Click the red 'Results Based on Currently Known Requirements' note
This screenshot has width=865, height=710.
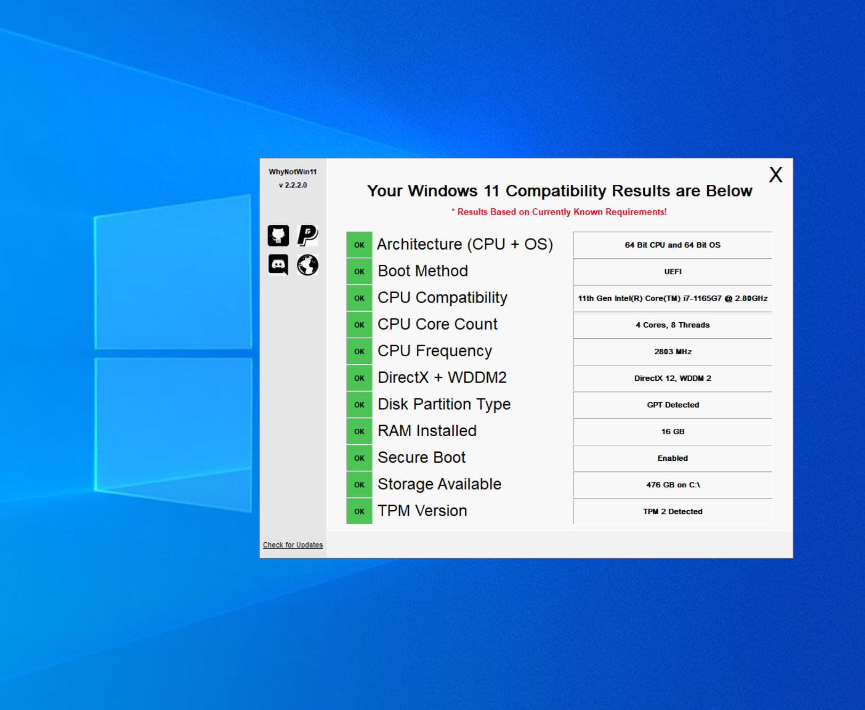(x=559, y=212)
